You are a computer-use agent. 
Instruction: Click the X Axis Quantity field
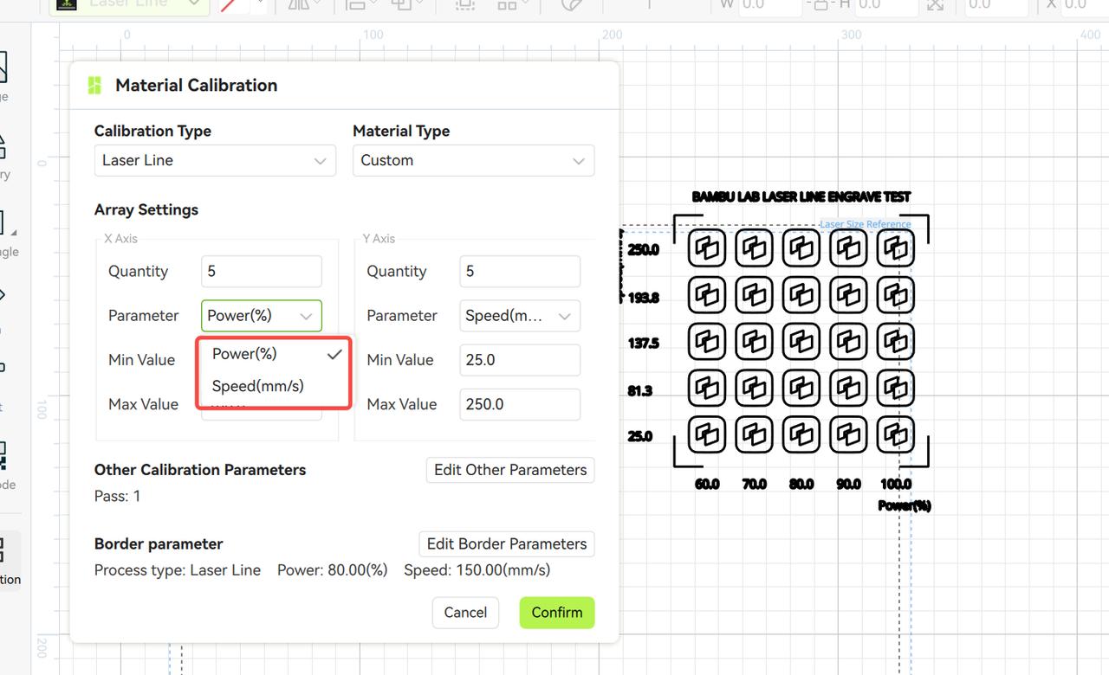261,272
